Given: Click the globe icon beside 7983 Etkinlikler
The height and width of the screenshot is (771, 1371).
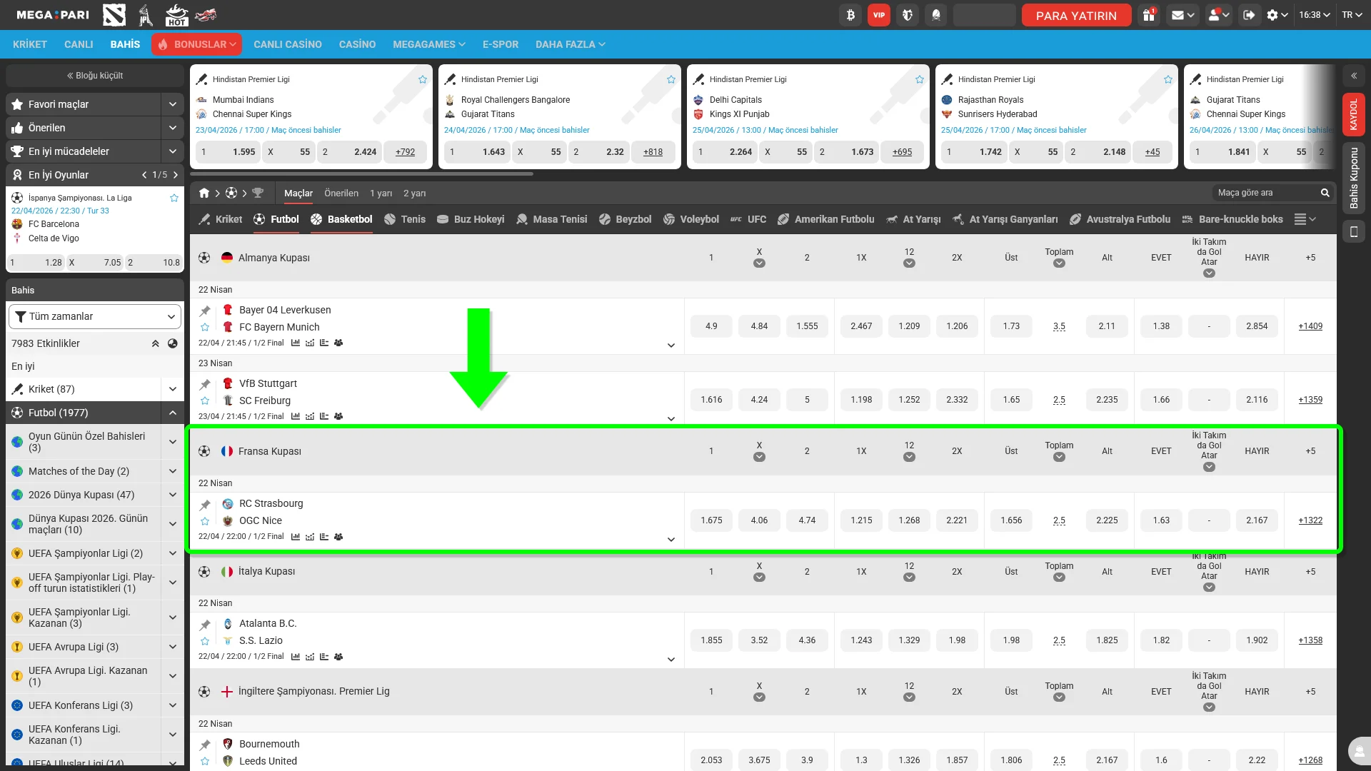Looking at the screenshot, I should pyautogui.click(x=172, y=343).
